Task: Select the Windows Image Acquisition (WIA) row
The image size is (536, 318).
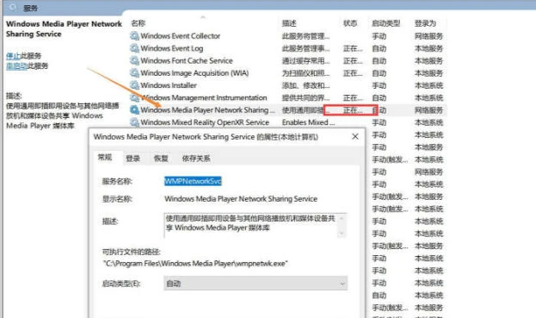Action: coord(287,73)
